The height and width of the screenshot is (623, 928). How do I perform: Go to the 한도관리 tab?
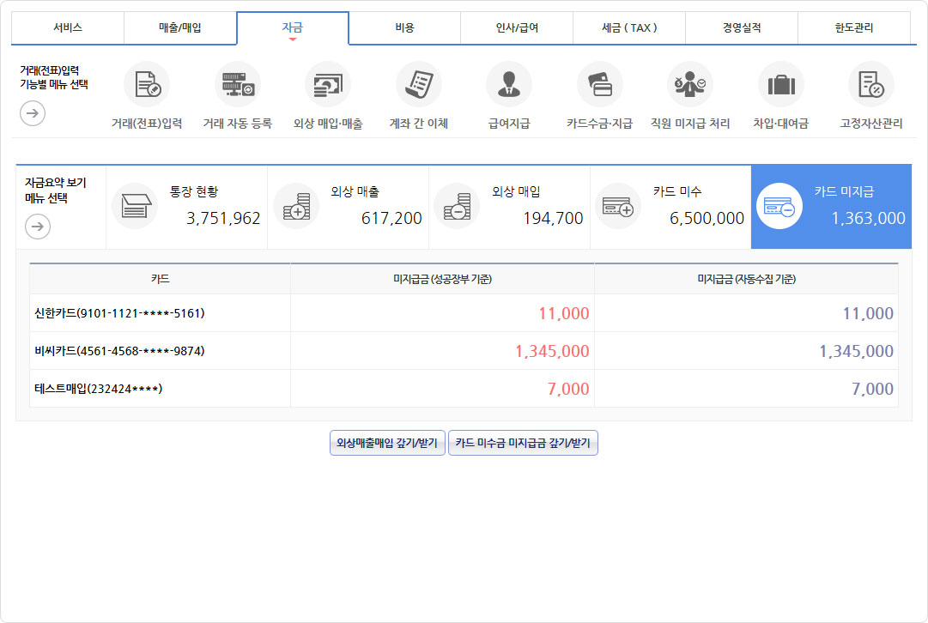click(x=854, y=27)
